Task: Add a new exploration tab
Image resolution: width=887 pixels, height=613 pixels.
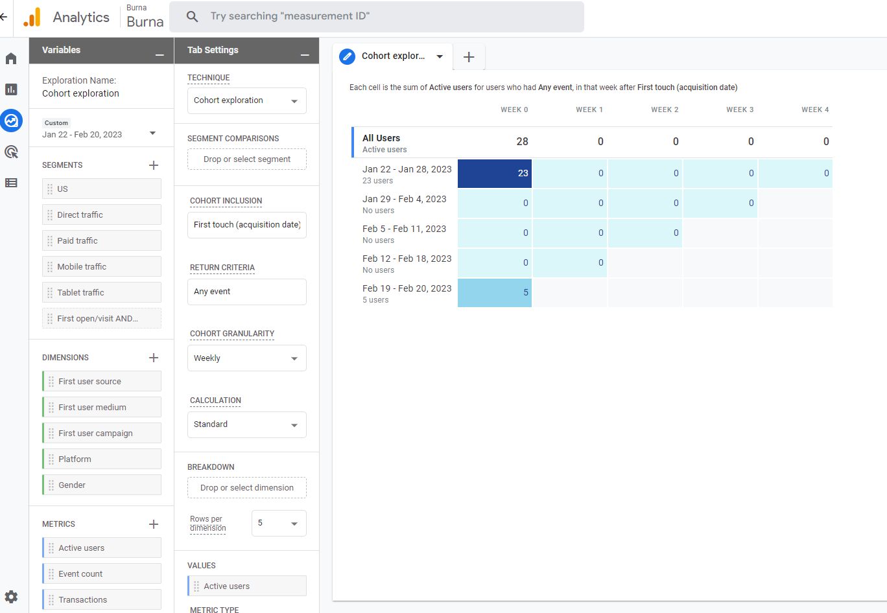Action: coord(469,57)
